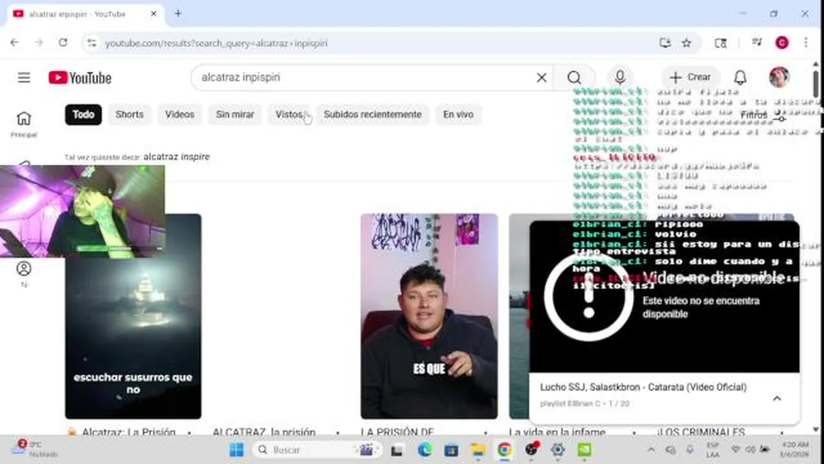Click install/cast icon in address bar
Image resolution: width=824 pixels, height=464 pixels.
[x=665, y=43]
